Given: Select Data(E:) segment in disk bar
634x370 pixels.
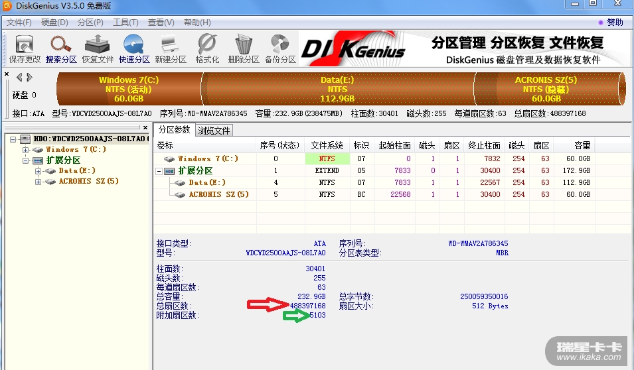Looking at the screenshot, I should click(337, 89).
